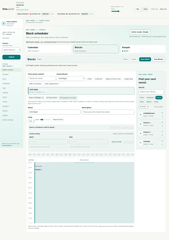Screen dimensions: 169x240
Task: Filter library by Categories
Action: tap(150, 97)
